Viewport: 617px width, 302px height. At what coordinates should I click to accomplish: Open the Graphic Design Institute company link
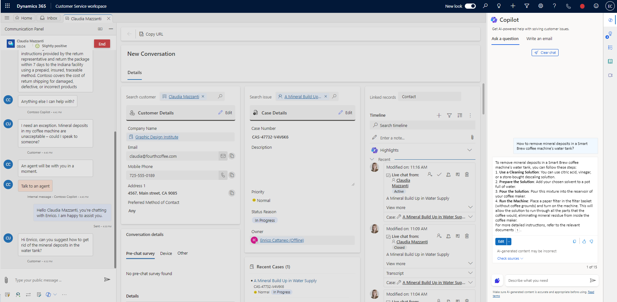157,137
